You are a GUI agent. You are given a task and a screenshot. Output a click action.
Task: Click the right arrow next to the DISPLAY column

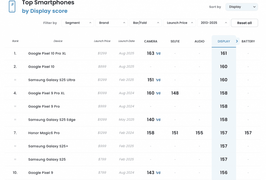237,41
